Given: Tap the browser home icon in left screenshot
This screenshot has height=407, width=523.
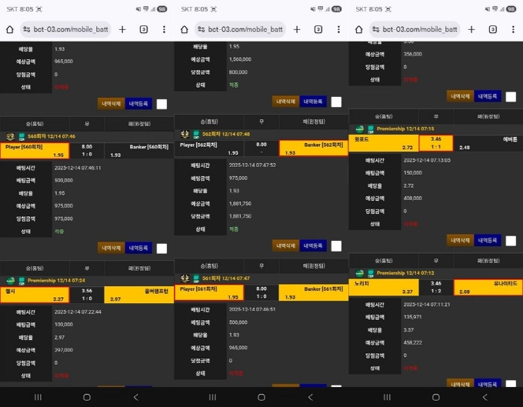Looking at the screenshot, I should pos(10,29).
